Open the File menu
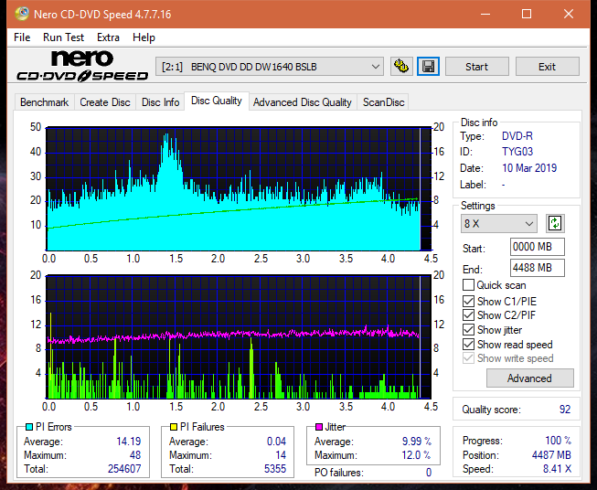Image resolution: width=597 pixels, height=490 pixels. point(22,37)
